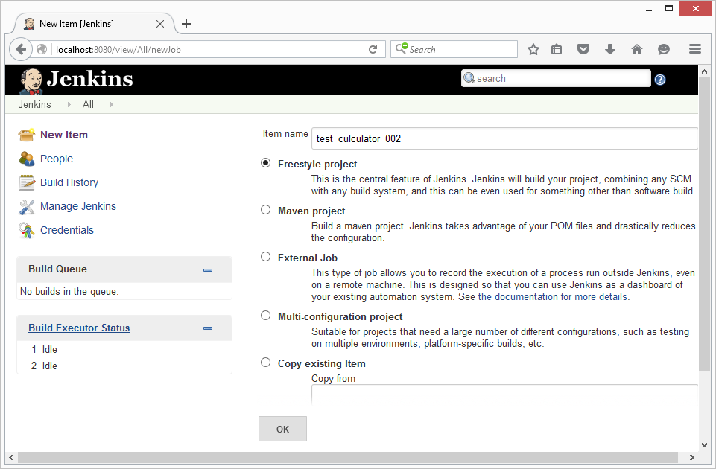The image size is (716, 469).
Task: Click the All breadcrumb link
Action: point(88,104)
